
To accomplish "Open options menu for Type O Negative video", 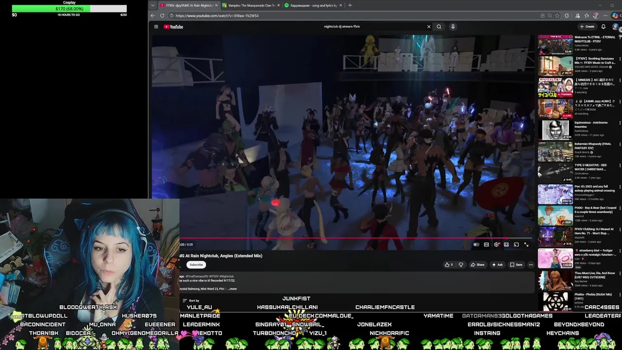I will (x=620, y=166).
